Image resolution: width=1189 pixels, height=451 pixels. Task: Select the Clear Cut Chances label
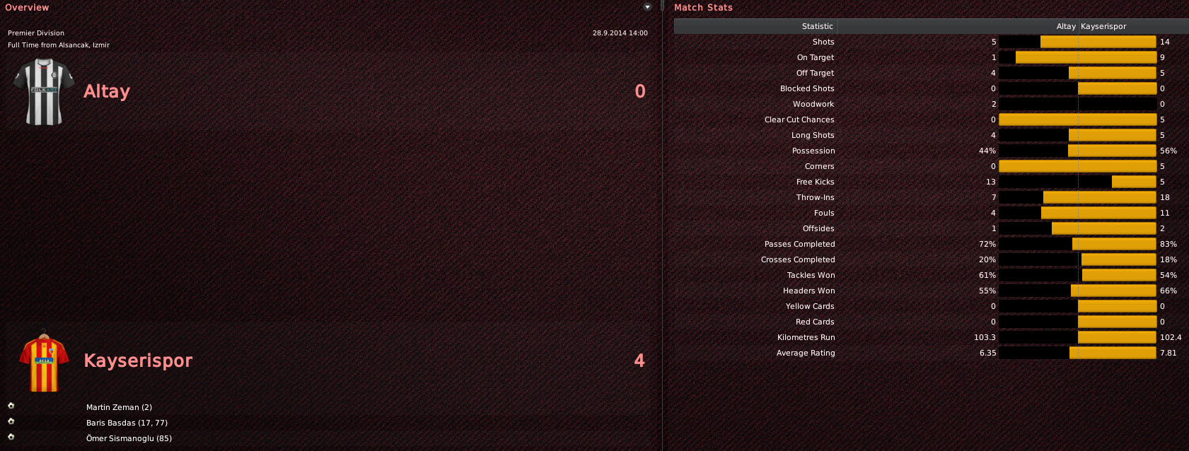tap(799, 119)
